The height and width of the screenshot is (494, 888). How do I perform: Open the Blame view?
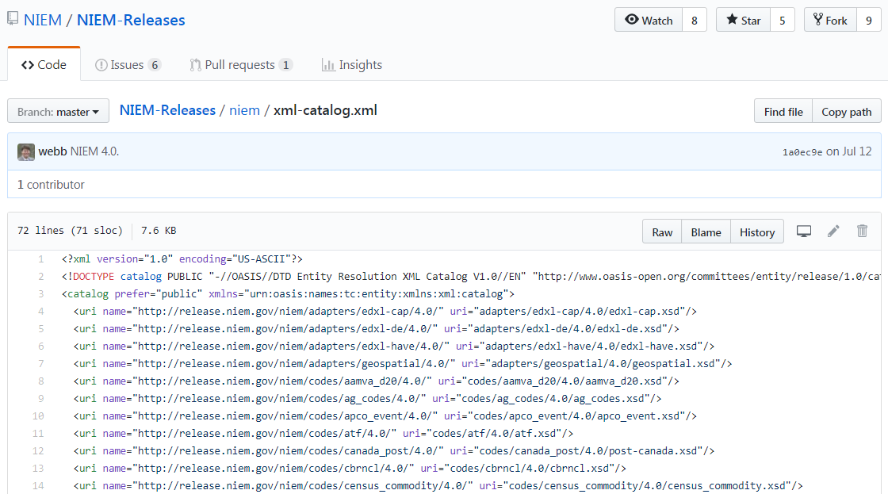pos(706,232)
